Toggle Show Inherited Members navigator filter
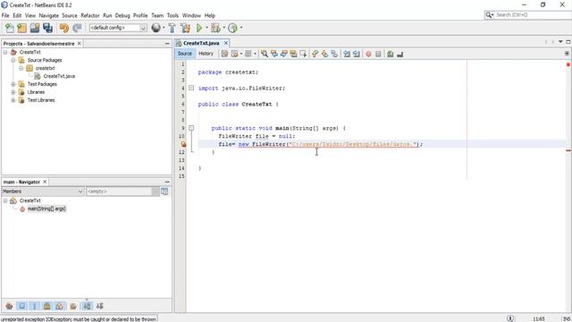572x322 pixels. pos(9,306)
